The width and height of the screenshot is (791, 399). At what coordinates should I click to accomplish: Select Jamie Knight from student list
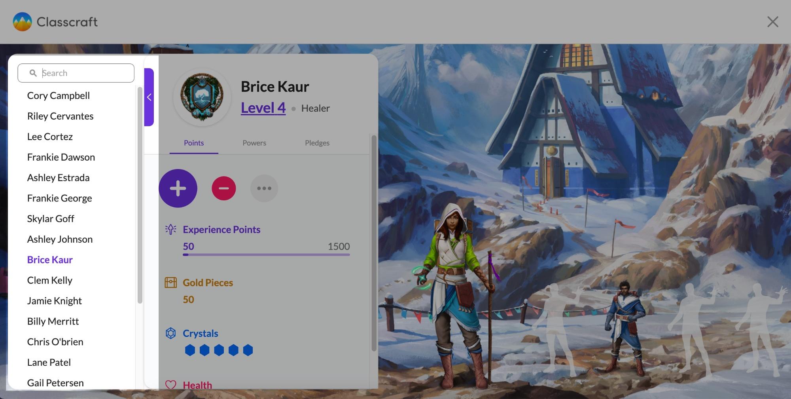click(55, 301)
